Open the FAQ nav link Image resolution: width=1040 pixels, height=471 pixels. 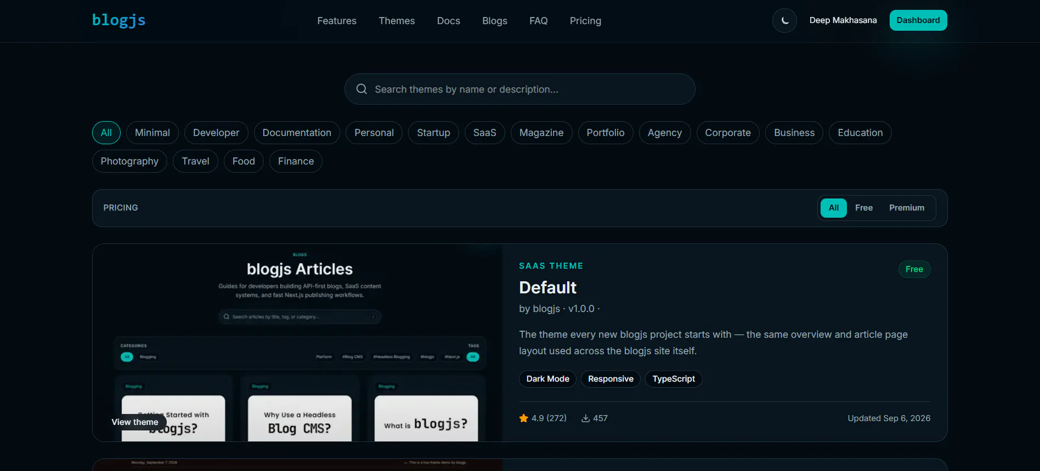coord(539,21)
